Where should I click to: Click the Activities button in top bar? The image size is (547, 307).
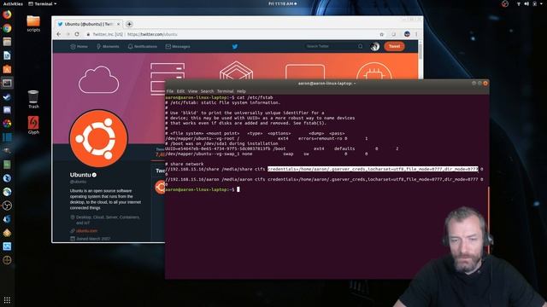pos(13,3)
